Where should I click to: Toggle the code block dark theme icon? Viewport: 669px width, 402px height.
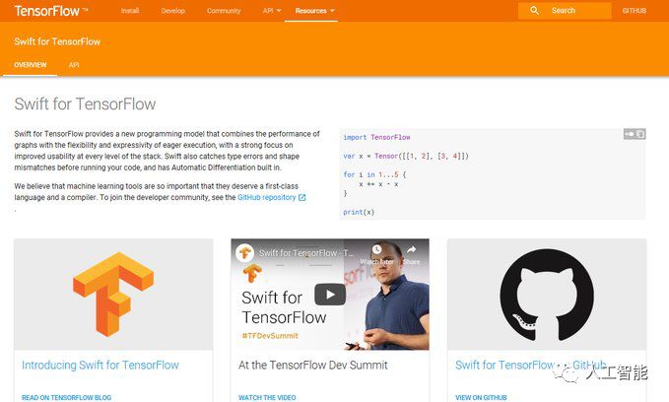pos(630,134)
